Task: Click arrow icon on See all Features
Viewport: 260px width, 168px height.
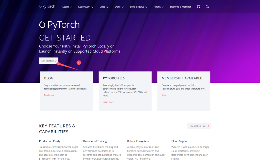Action: pyautogui.click(x=209, y=126)
